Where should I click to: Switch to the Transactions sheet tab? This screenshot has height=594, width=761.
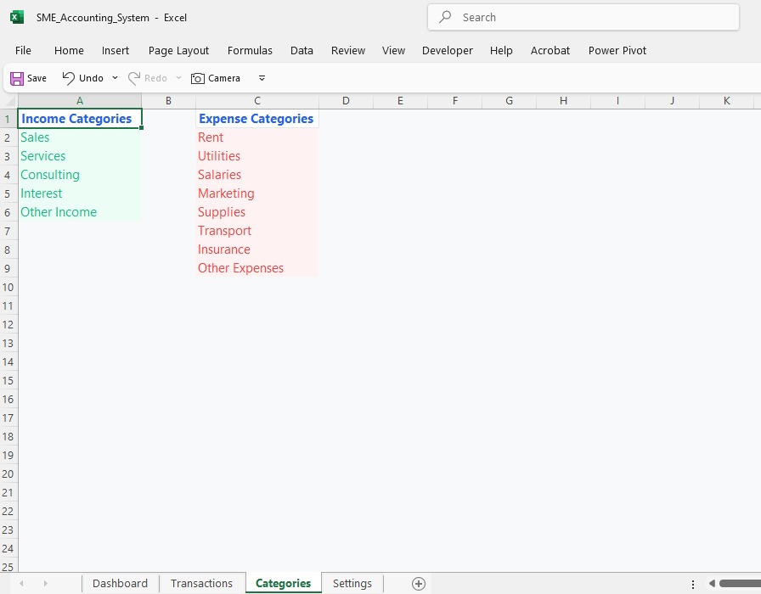(x=201, y=583)
